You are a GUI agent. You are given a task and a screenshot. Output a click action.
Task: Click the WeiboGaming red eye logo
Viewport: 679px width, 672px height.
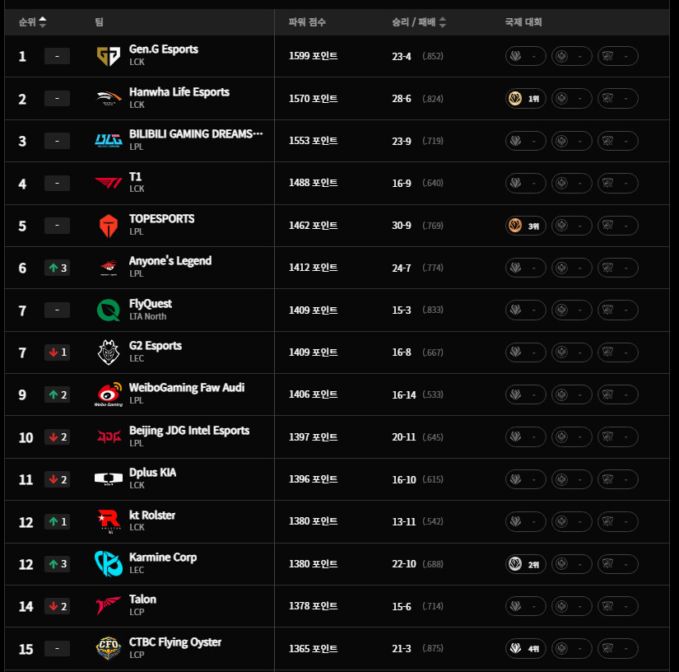109,394
